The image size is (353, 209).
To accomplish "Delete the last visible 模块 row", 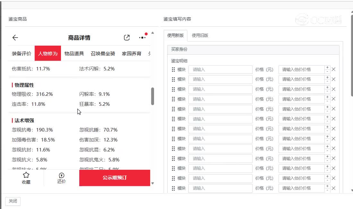I will click(333, 188).
